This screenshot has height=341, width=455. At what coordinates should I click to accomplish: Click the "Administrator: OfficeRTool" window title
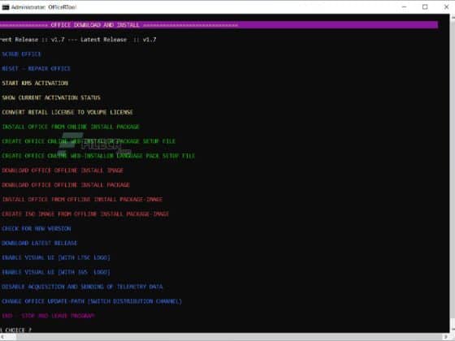coord(44,7)
